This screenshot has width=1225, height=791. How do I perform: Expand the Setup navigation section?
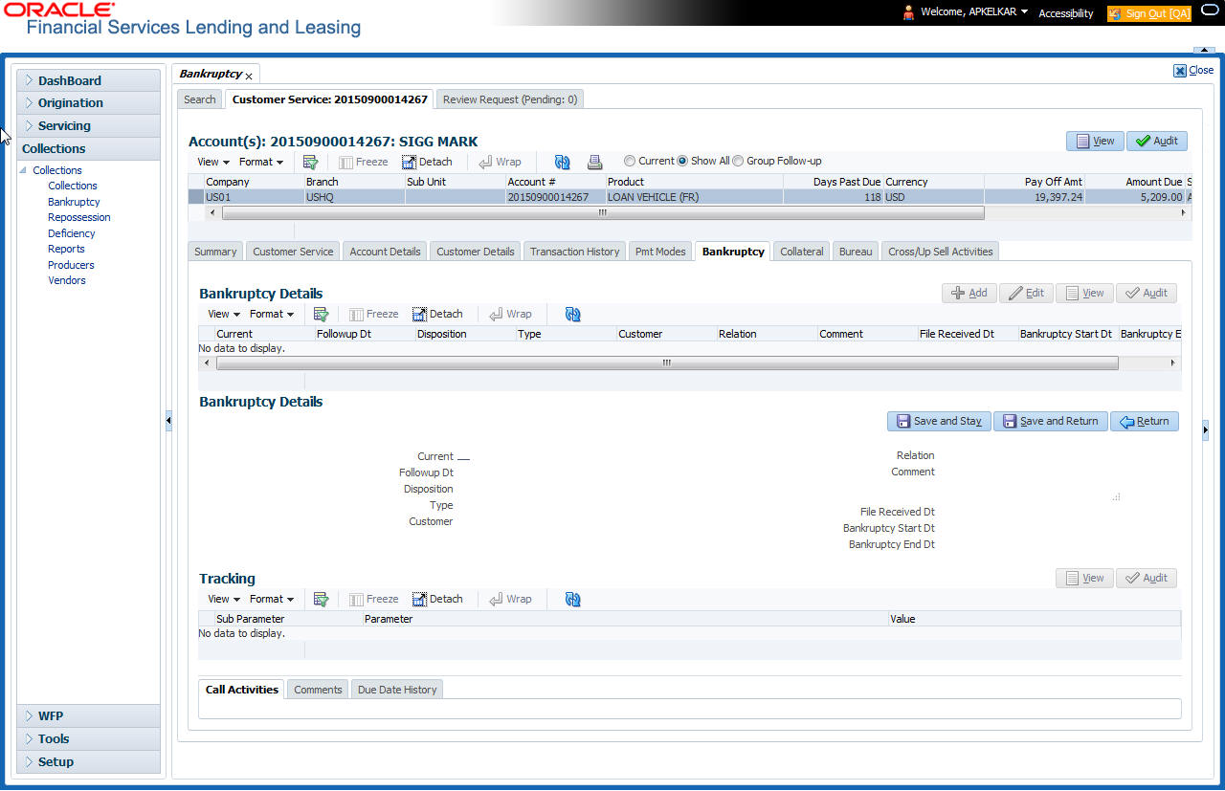pyautogui.click(x=88, y=761)
